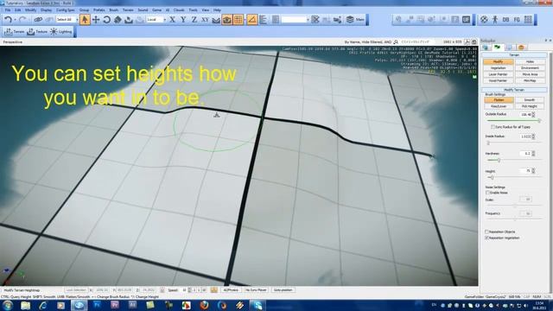Viewport: 553px width, 311px height.
Task: Collapse the Terrain rollup header
Action: [514, 55]
